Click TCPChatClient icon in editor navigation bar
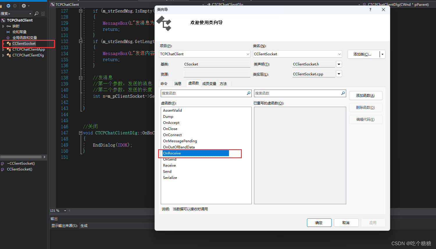This screenshot has height=249, width=436. pos(52,4)
